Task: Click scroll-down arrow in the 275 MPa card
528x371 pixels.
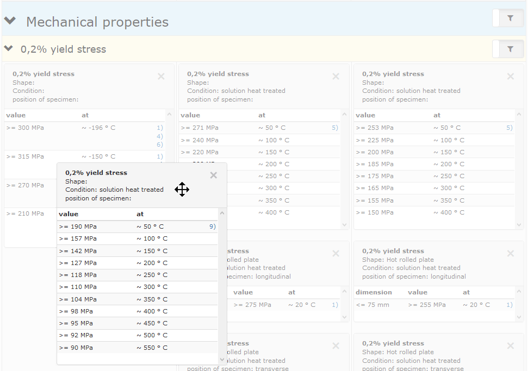Action: click(344, 317)
